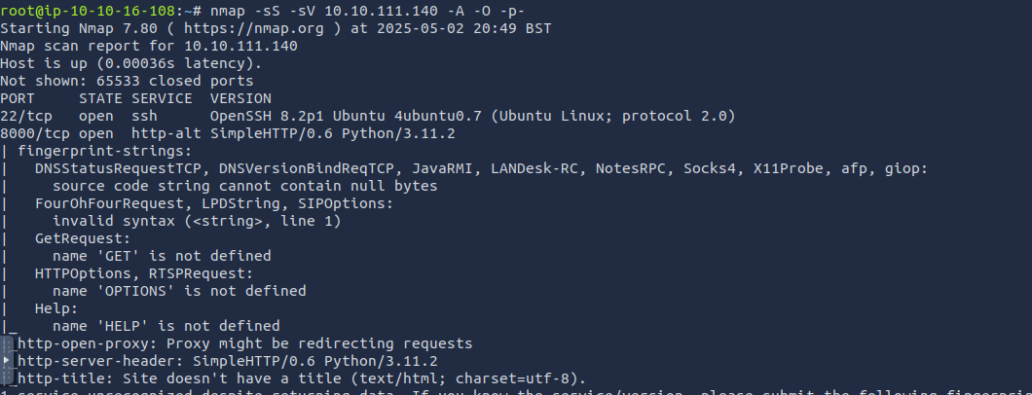Image resolution: width=1032 pixels, height=395 pixels.
Task: Click the "Not shown: 65533 closed ports" line
Action: 127,81
